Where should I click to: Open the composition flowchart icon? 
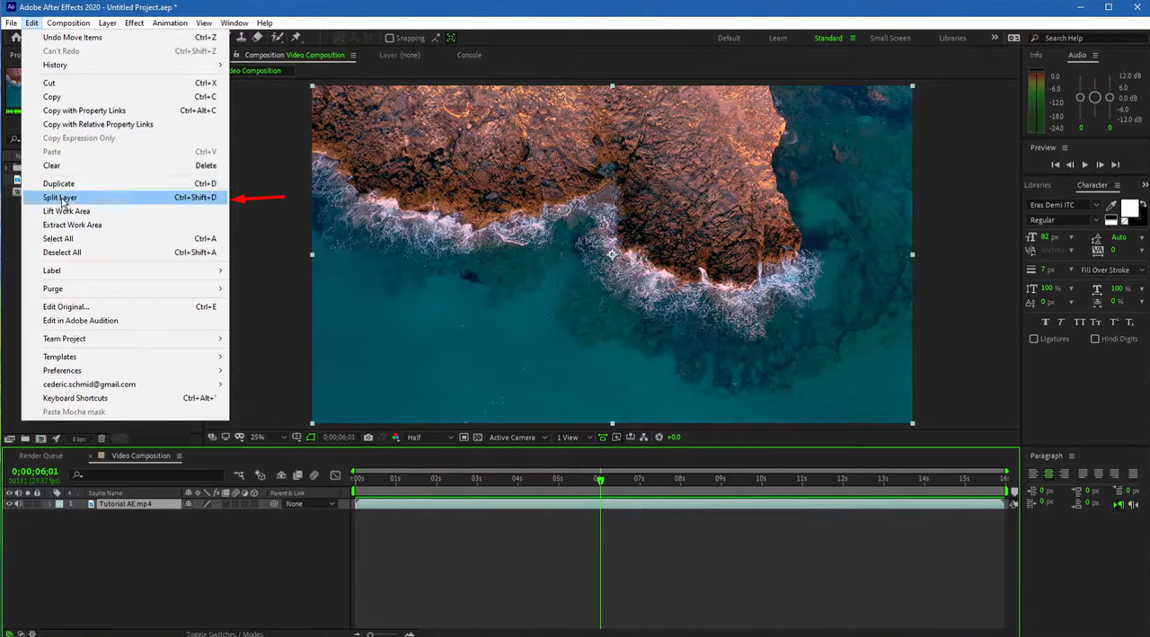[643, 438]
